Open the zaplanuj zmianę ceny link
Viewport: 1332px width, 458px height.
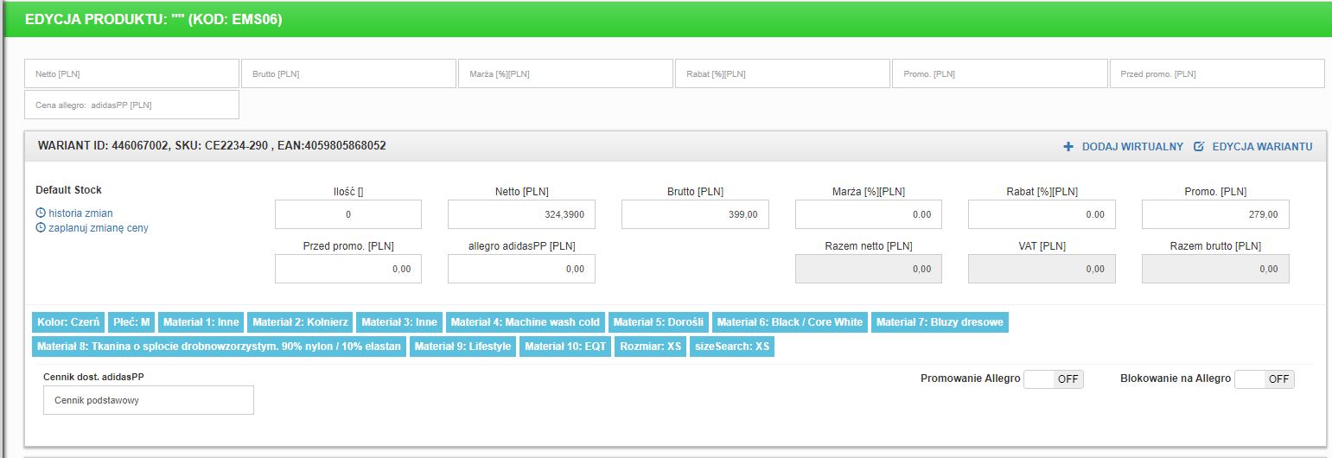98,228
